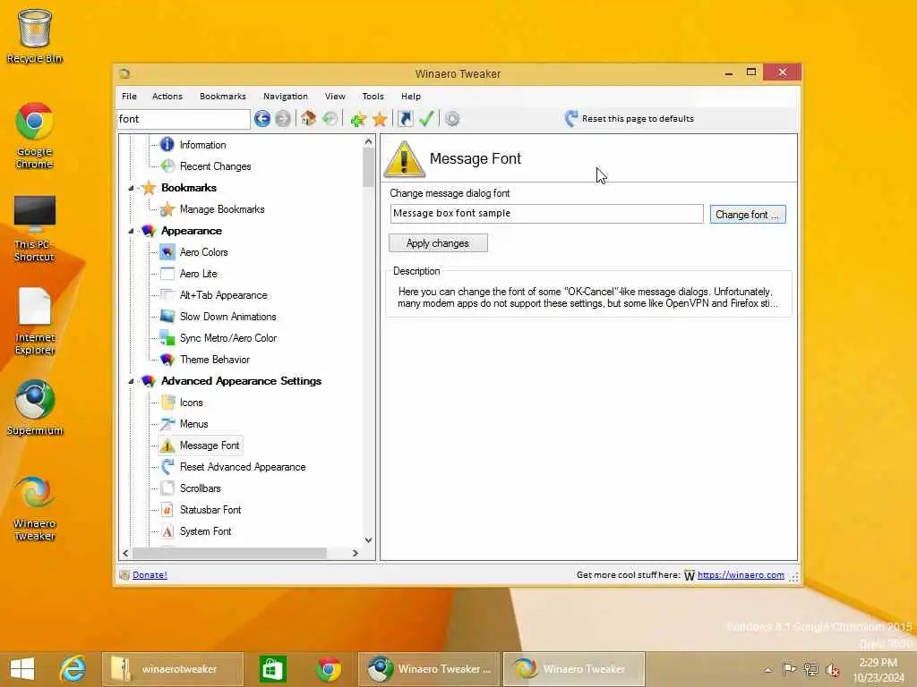Launch Internet Explorer from taskbar
This screenshot has height=687, width=917.
pyautogui.click(x=73, y=669)
